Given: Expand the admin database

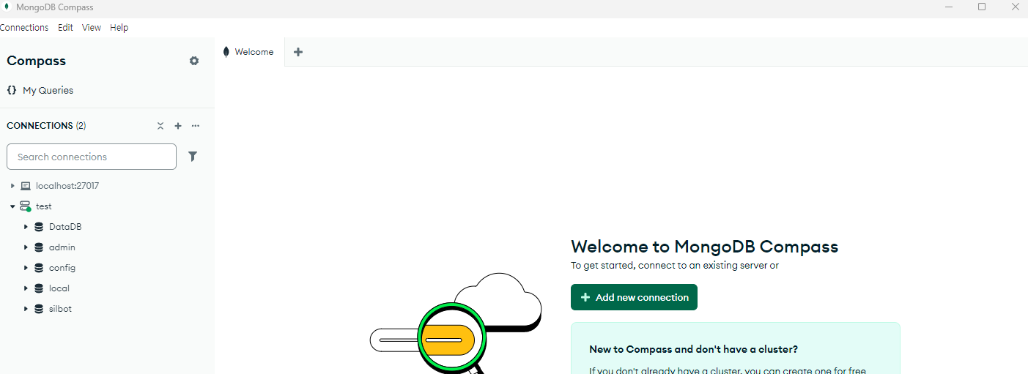Looking at the screenshot, I should [26, 247].
